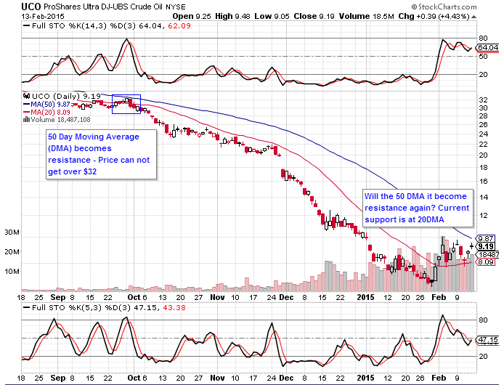The width and height of the screenshot is (504, 385).
Task: Click the MA(50) 9.87 legend entry
Action: click(46, 104)
